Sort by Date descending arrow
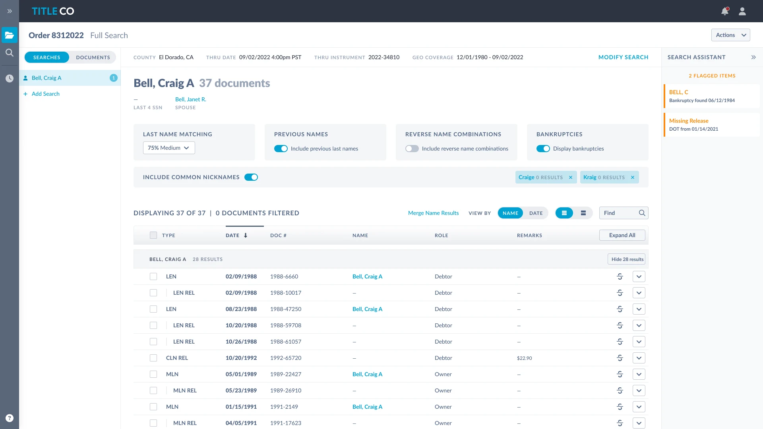Viewport: 763px width, 429px height. point(246,235)
